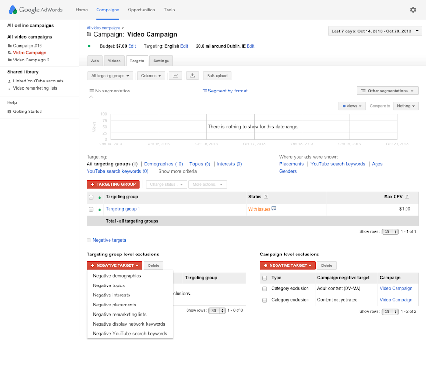This screenshot has height=377, width=426.
Task: Click the With issues speech bubble icon
Action: (x=274, y=209)
